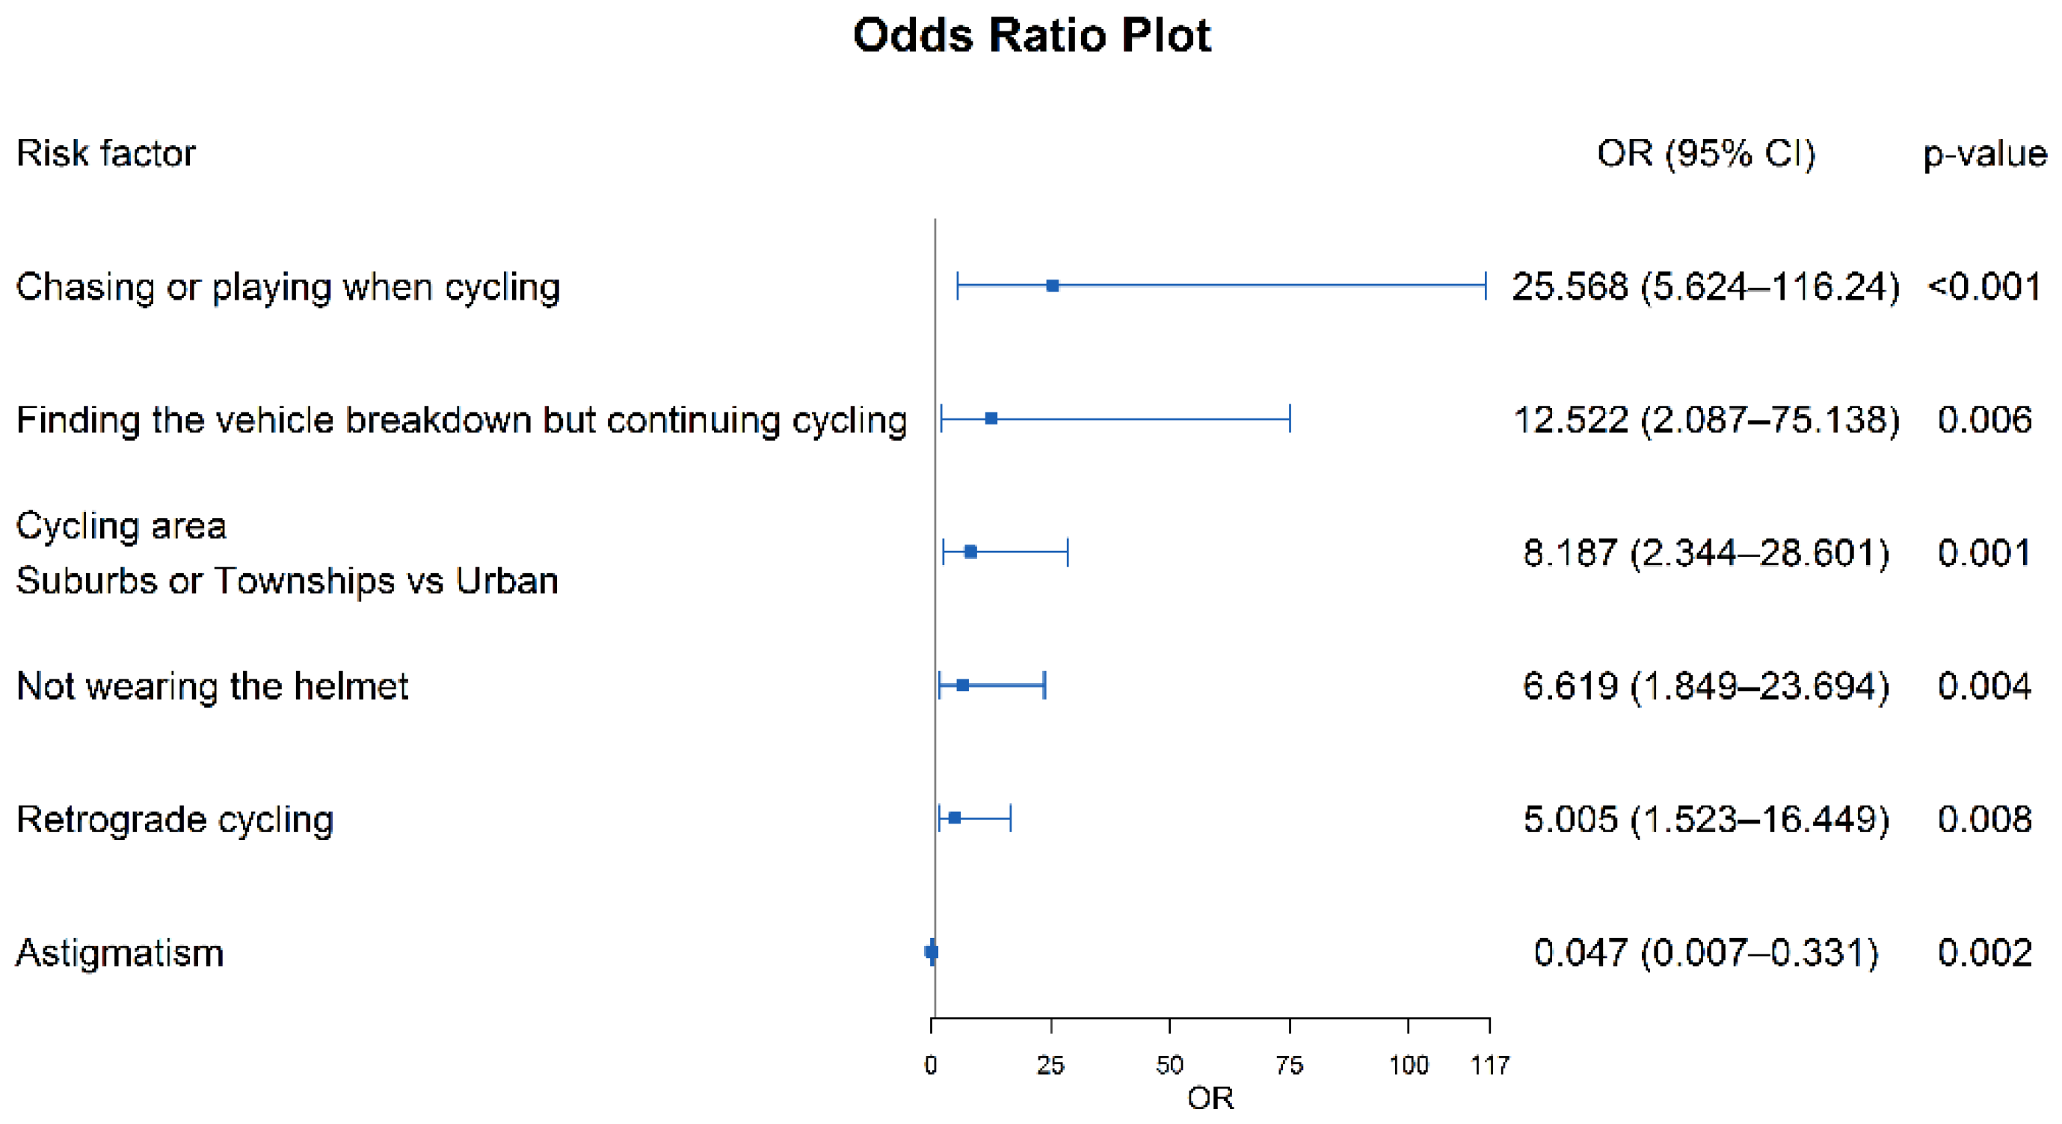
Task: Click the Cycling area row's point marker
Action: coord(970,552)
